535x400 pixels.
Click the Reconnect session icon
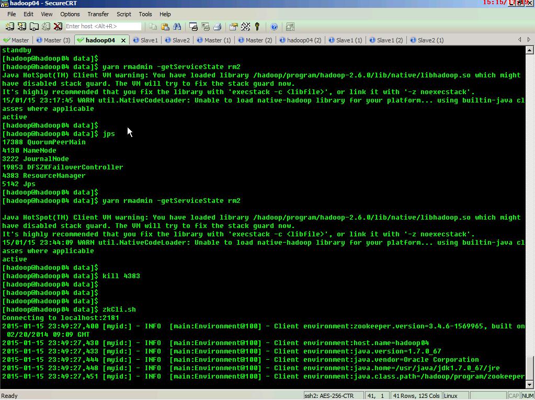(46, 27)
